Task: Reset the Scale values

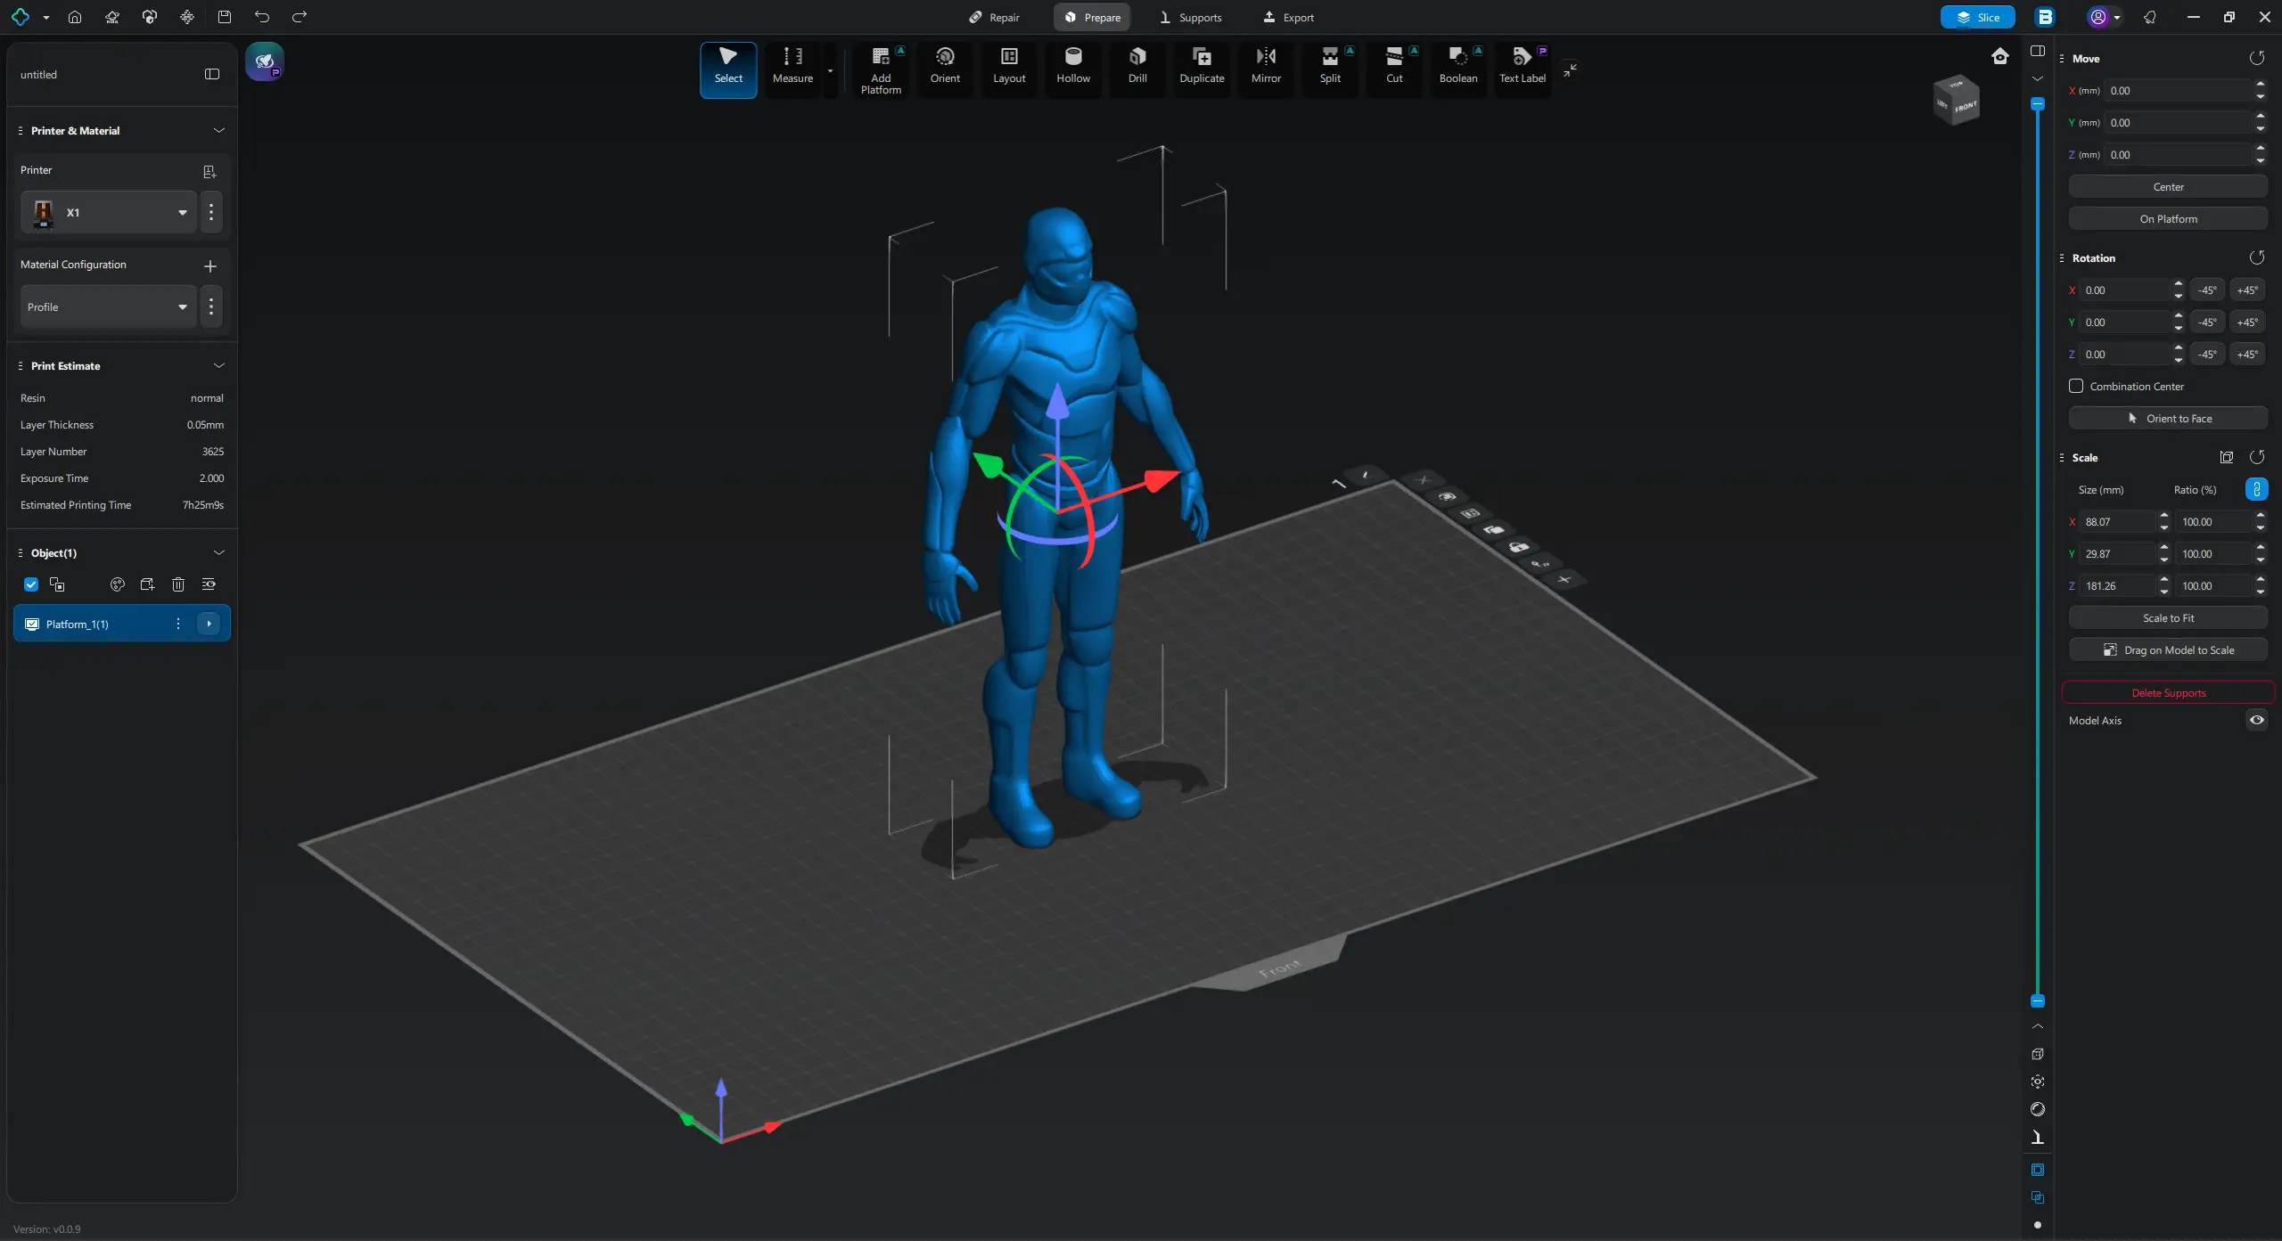Action: click(x=2257, y=457)
